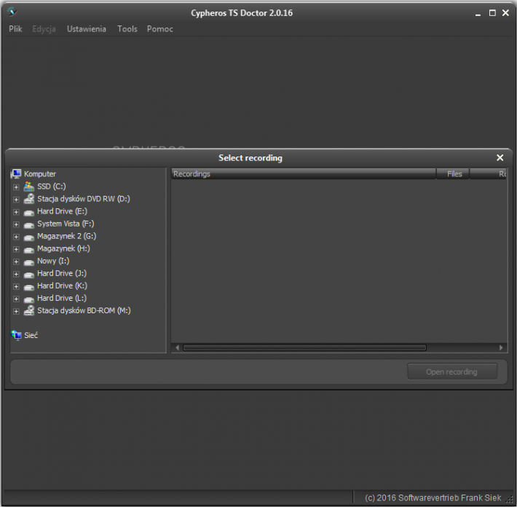Click the Hard Drive (K:) drive icon
517x507 pixels.
click(x=29, y=287)
